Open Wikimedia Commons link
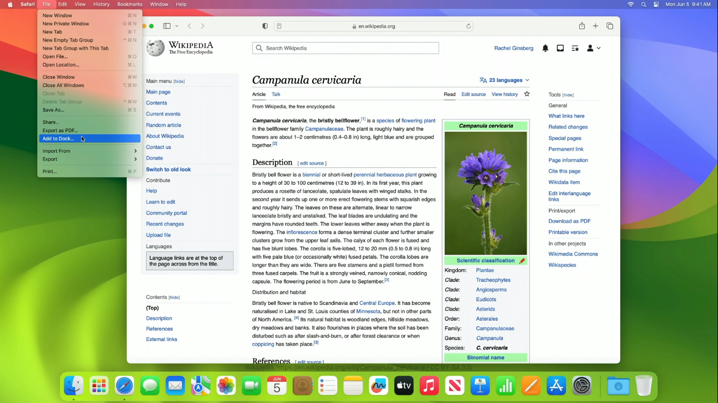Image resolution: width=718 pixels, height=403 pixels. 573,254
